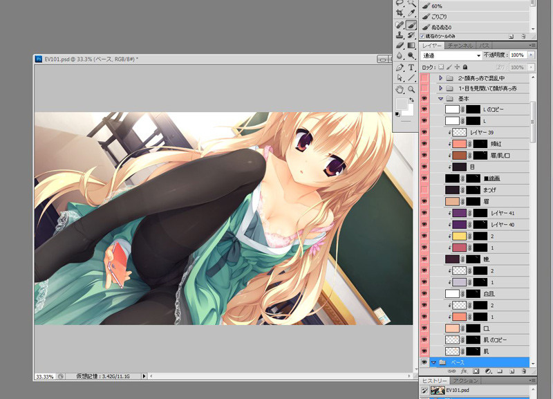The image size is (553, 399).
Task: Swap foreground and background colors
Action: pos(411,100)
